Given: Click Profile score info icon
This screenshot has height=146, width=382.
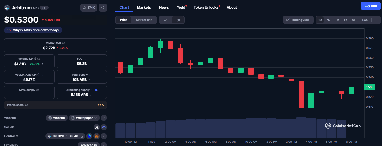Looking at the screenshot, I should [x=26, y=105].
